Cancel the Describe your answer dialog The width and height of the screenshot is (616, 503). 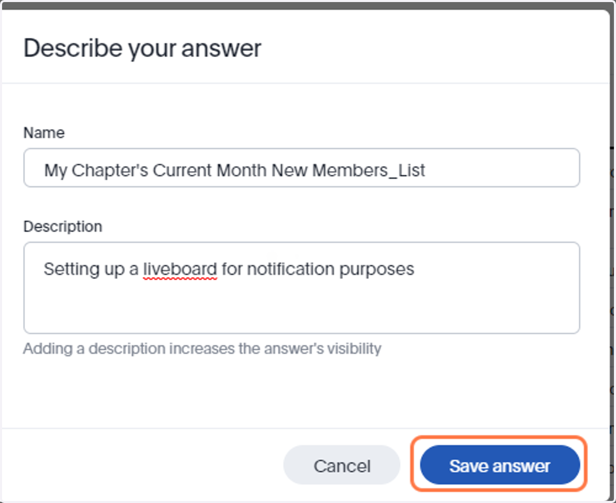tap(342, 465)
